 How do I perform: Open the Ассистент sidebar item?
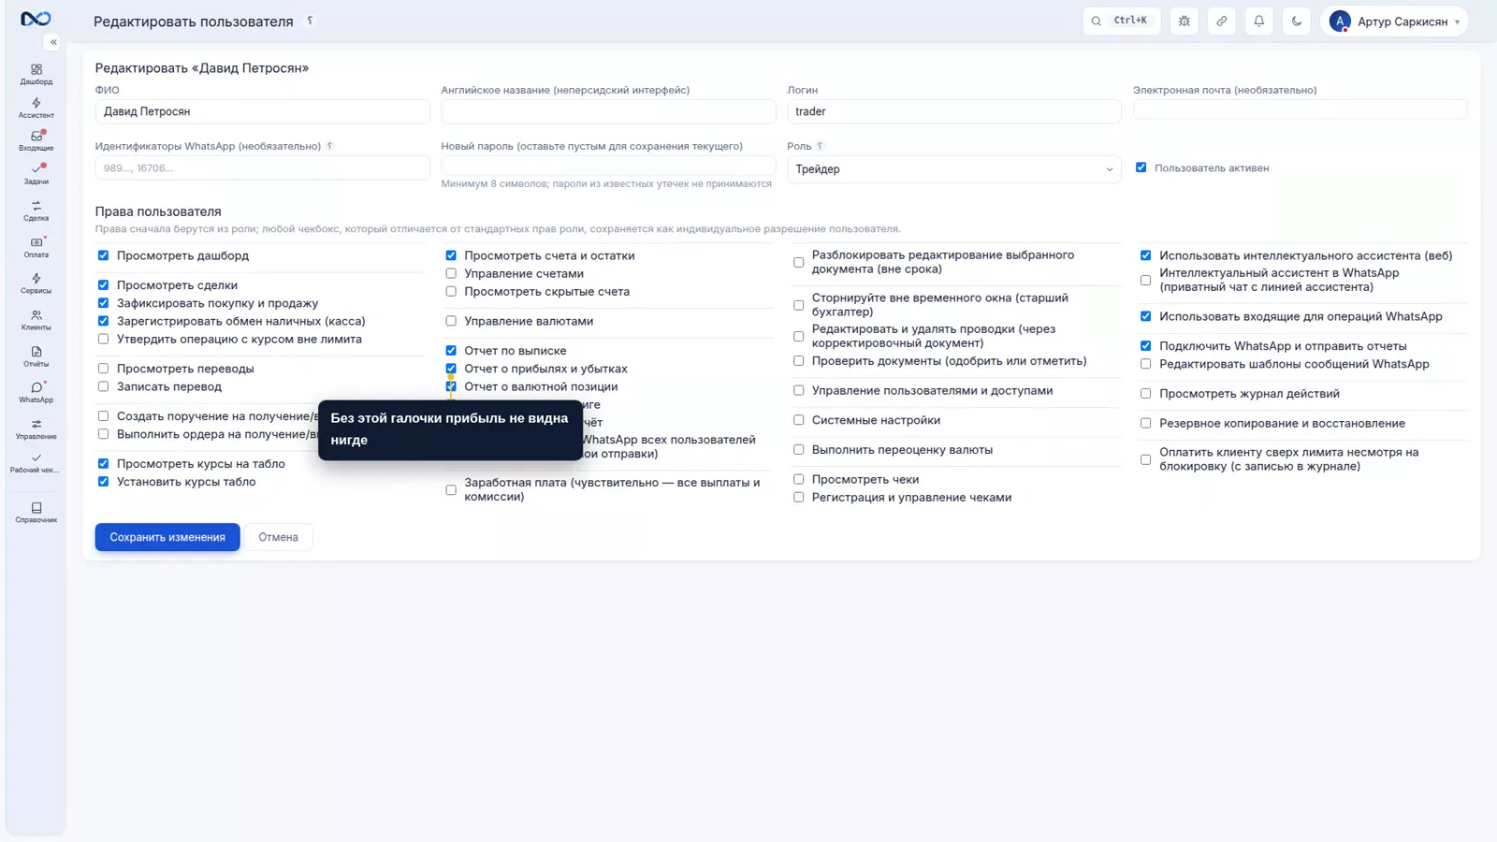tap(36, 108)
